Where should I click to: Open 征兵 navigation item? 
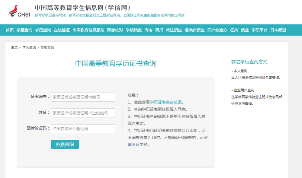(x=234, y=30)
